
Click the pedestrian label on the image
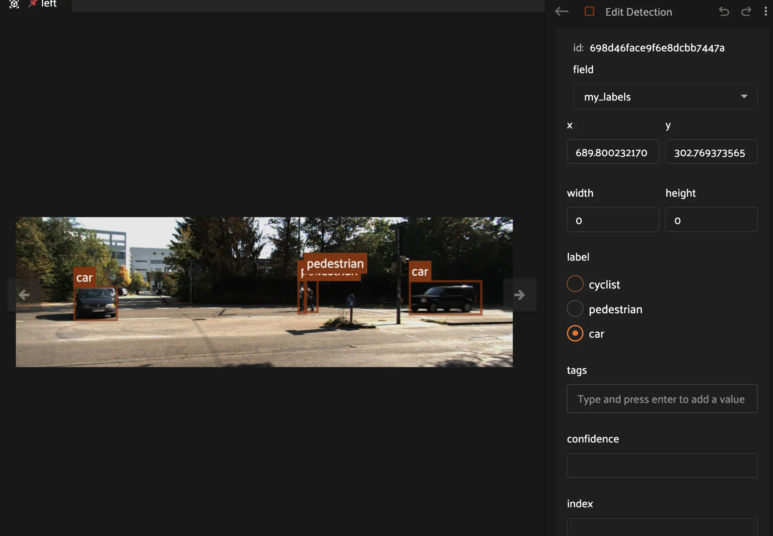[335, 263]
